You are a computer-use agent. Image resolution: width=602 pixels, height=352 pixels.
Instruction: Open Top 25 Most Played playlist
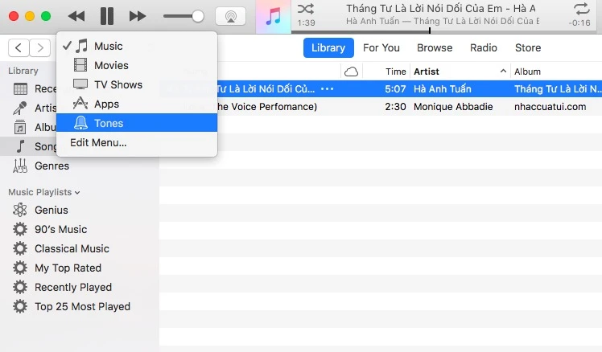(x=82, y=306)
